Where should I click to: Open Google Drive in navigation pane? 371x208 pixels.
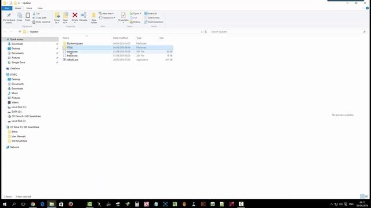pyautogui.click(x=18, y=62)
